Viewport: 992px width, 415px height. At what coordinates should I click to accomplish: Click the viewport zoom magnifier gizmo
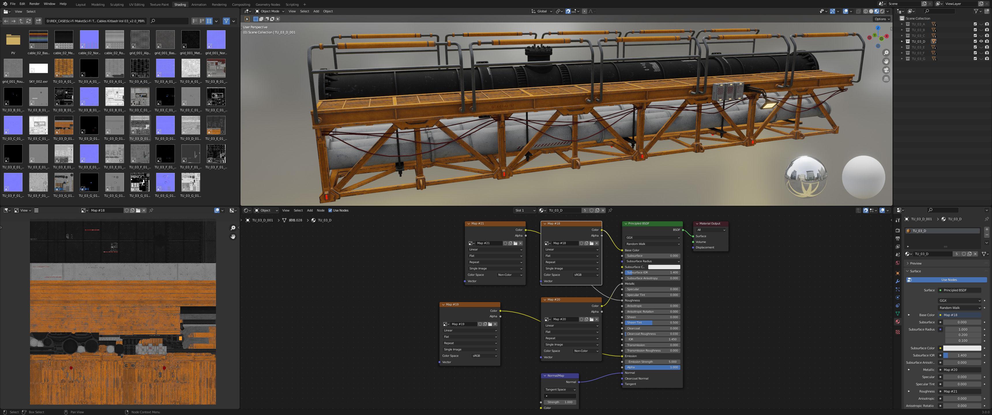pos(886,53)
